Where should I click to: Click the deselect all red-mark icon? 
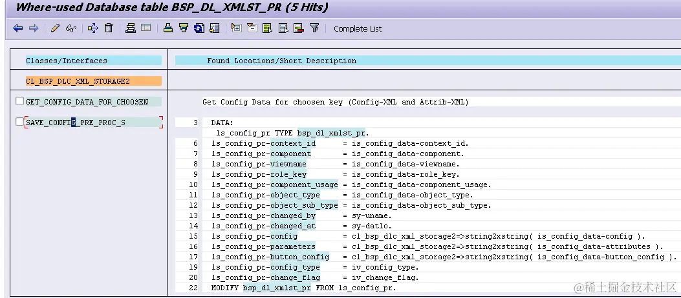[x=299, y=28]
